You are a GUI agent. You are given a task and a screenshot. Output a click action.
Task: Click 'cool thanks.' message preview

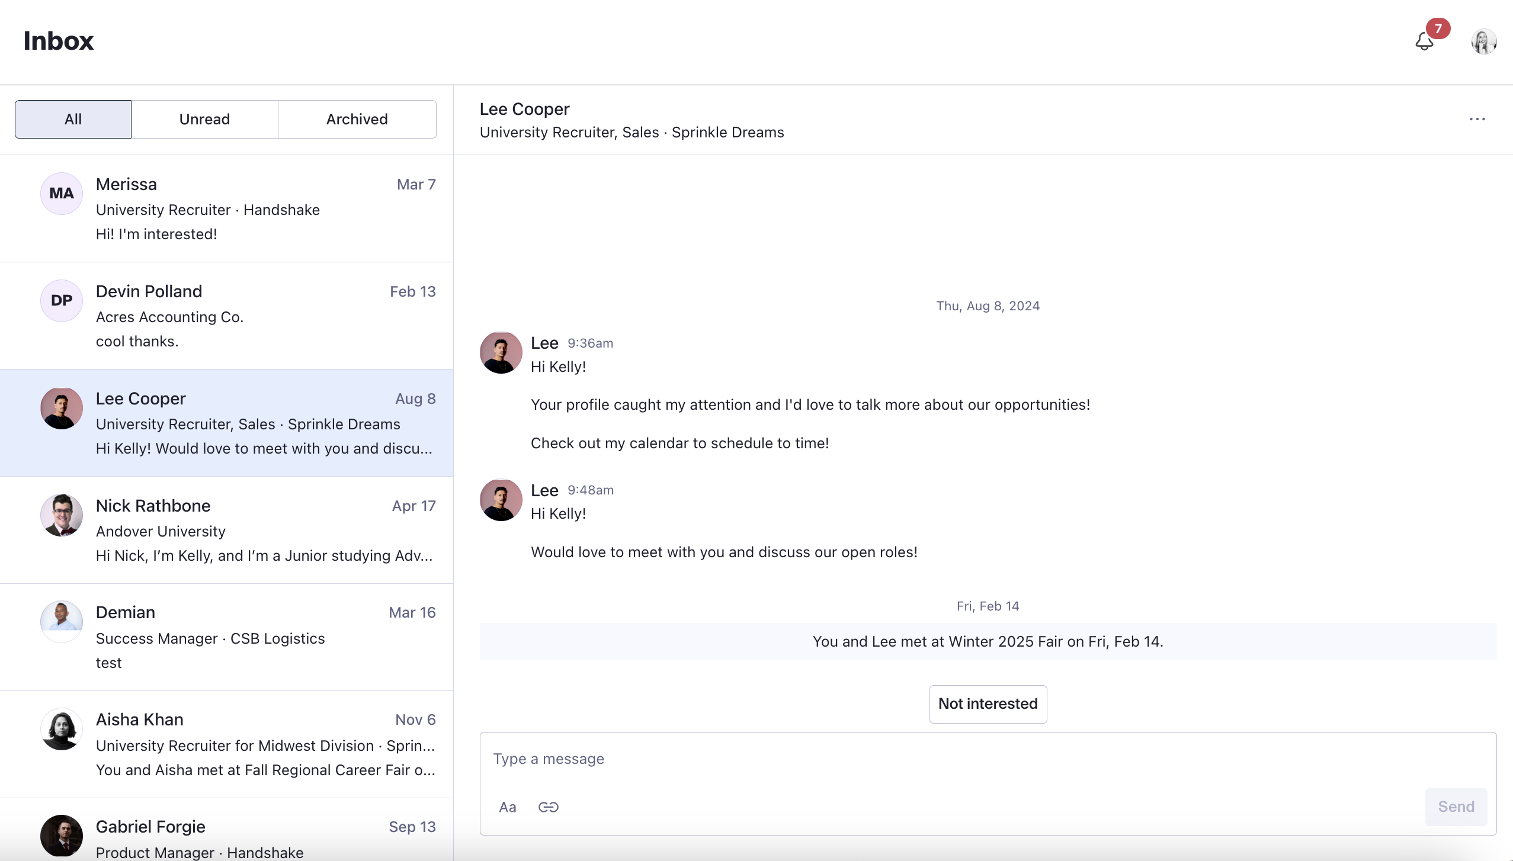137,342
